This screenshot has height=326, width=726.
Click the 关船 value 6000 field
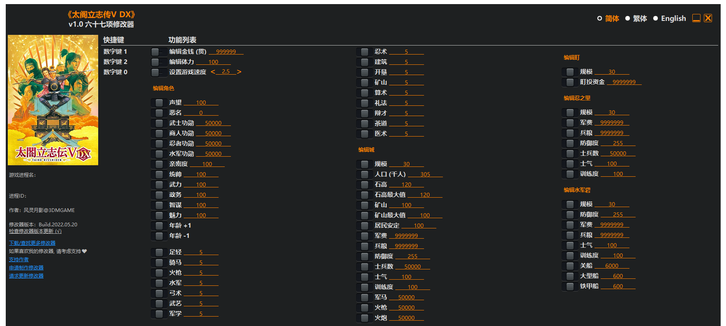(x=612, y=266)
